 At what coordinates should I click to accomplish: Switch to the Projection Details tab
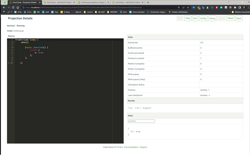pos(24,3)
